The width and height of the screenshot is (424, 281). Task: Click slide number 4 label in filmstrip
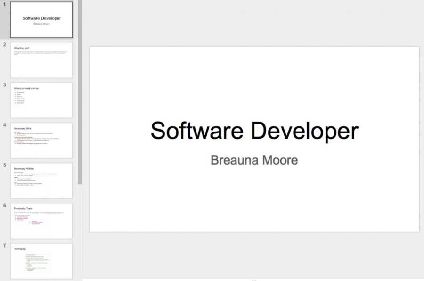[x=4, y=125]
